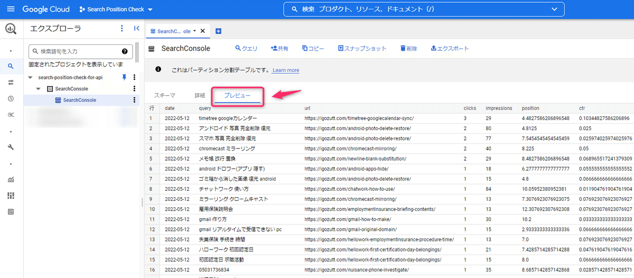
Task: Select the newline-blank-substitution URL cell
Action: click(356, 159)
